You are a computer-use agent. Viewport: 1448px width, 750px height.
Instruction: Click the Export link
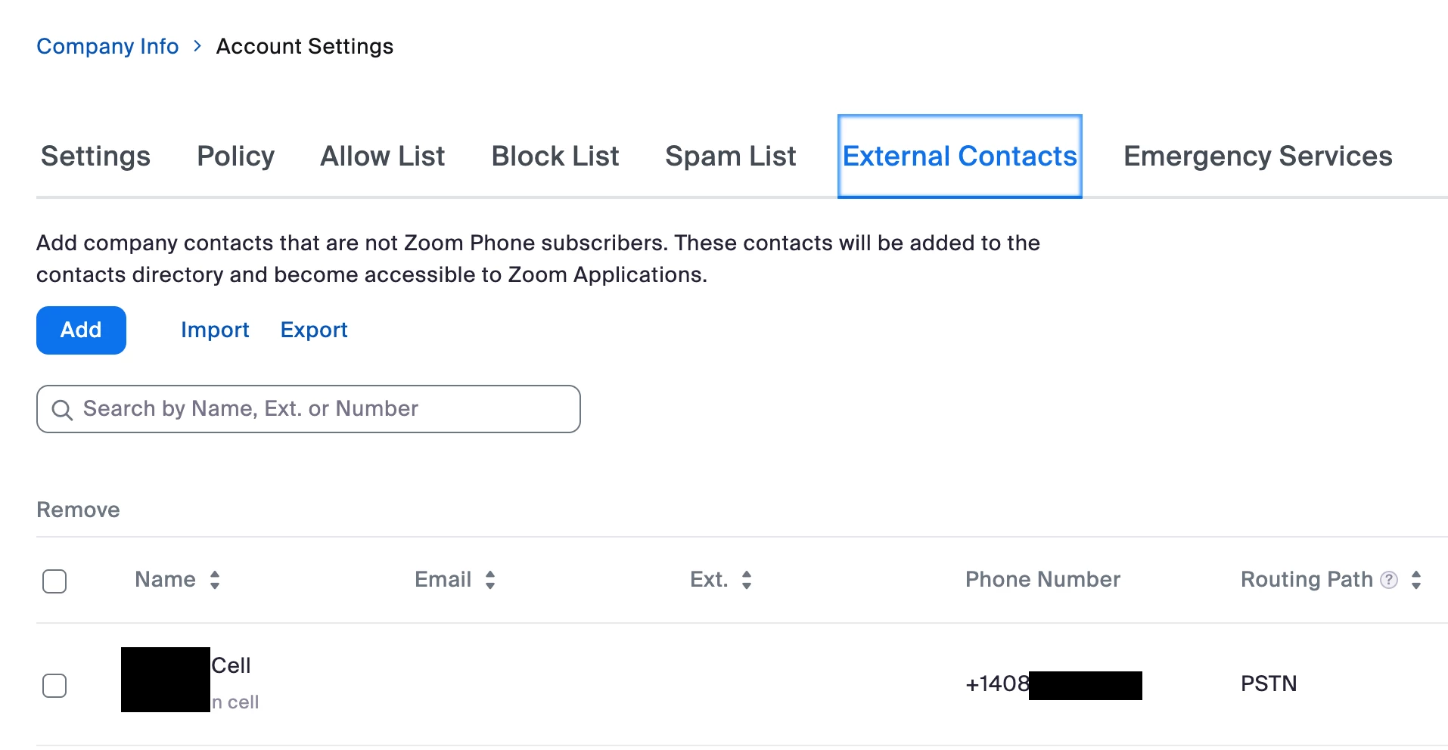pyautogui.click(x=314, y=330)
